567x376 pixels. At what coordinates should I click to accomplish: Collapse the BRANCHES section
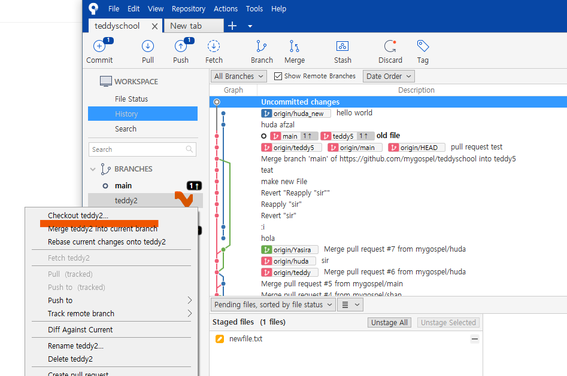[93, 169]
